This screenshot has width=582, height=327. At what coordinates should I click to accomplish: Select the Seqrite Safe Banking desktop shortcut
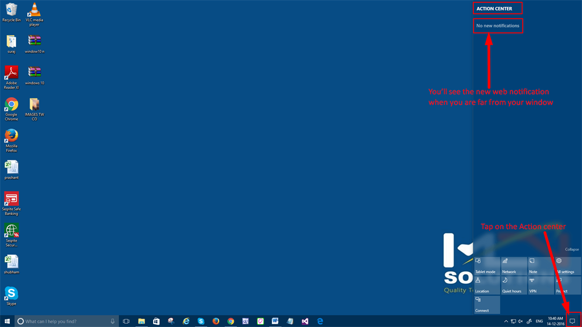pos(11,204)
